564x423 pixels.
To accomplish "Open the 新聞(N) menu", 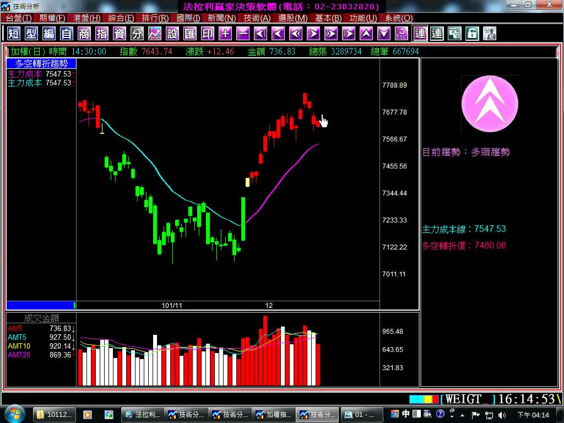I will pos(222,18).
